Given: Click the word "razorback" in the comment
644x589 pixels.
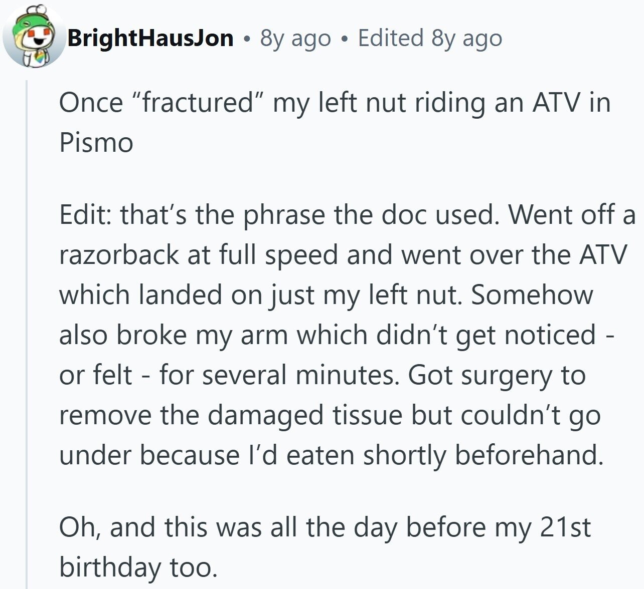Looking at the screenshot, I should [x=120, y=254].
